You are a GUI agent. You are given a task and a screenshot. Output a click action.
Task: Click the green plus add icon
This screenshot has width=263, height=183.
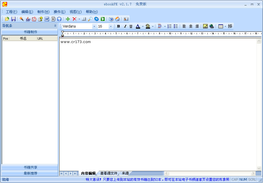[x=68, y=19]
